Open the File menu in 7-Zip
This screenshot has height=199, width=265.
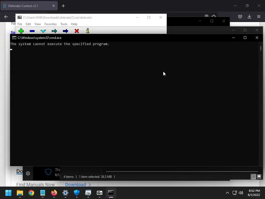(20, 24)
